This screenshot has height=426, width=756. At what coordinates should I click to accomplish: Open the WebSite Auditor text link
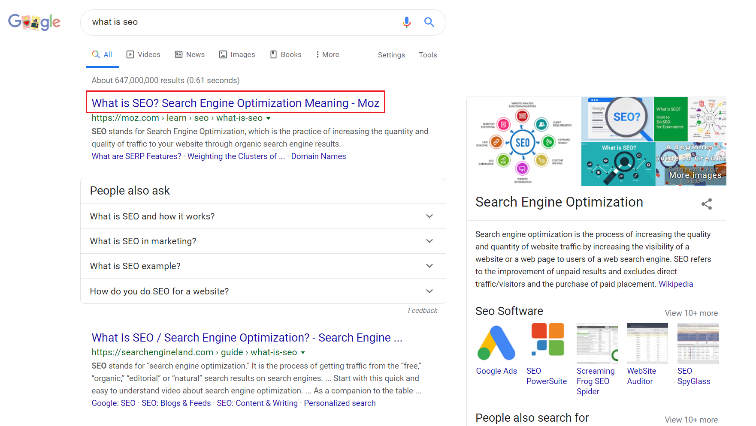641,376
